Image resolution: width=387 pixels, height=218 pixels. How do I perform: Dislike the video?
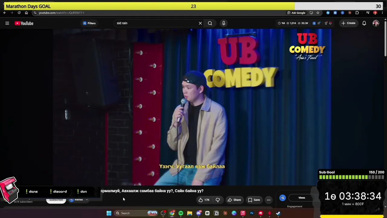click(x=218, y=200)
